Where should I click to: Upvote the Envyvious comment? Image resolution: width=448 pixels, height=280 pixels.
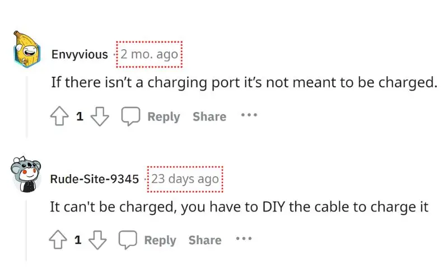tap(59, 116)
